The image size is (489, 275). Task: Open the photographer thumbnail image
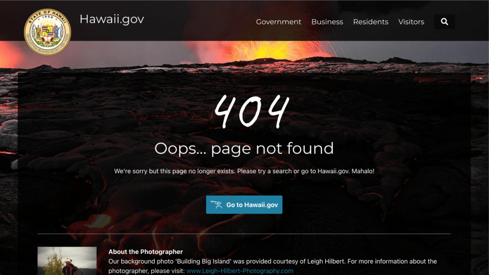[x=67, y=261]
